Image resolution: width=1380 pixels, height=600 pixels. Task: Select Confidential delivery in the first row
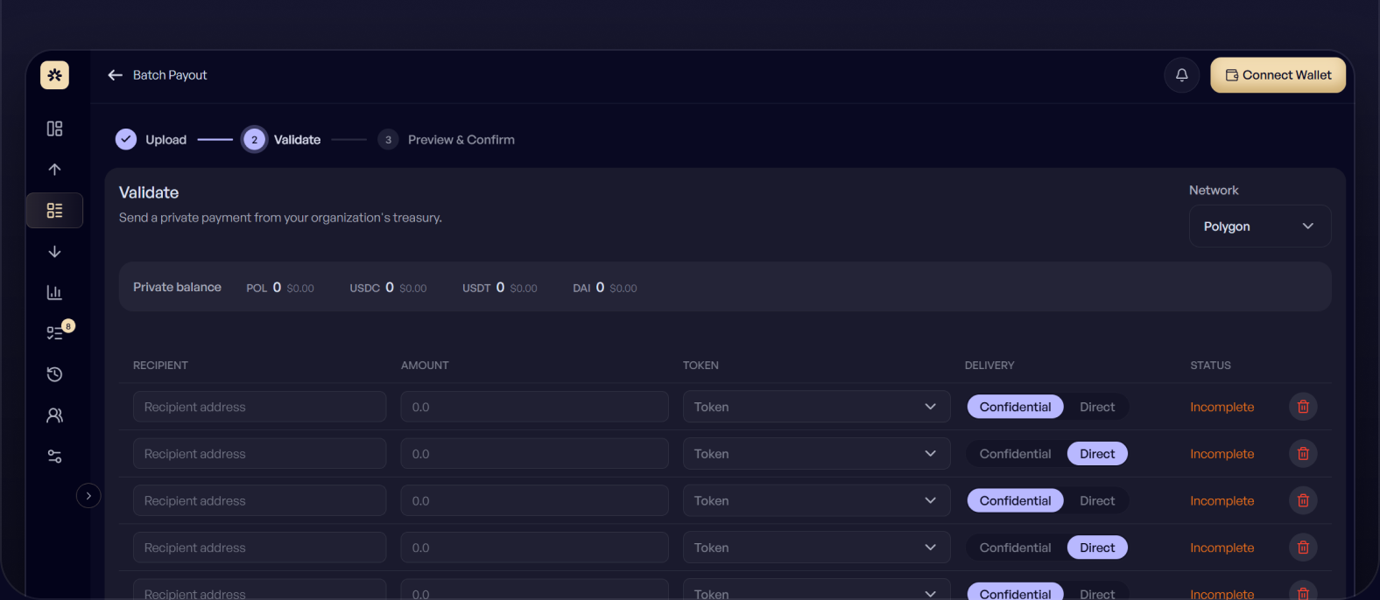pos(1015,407)
